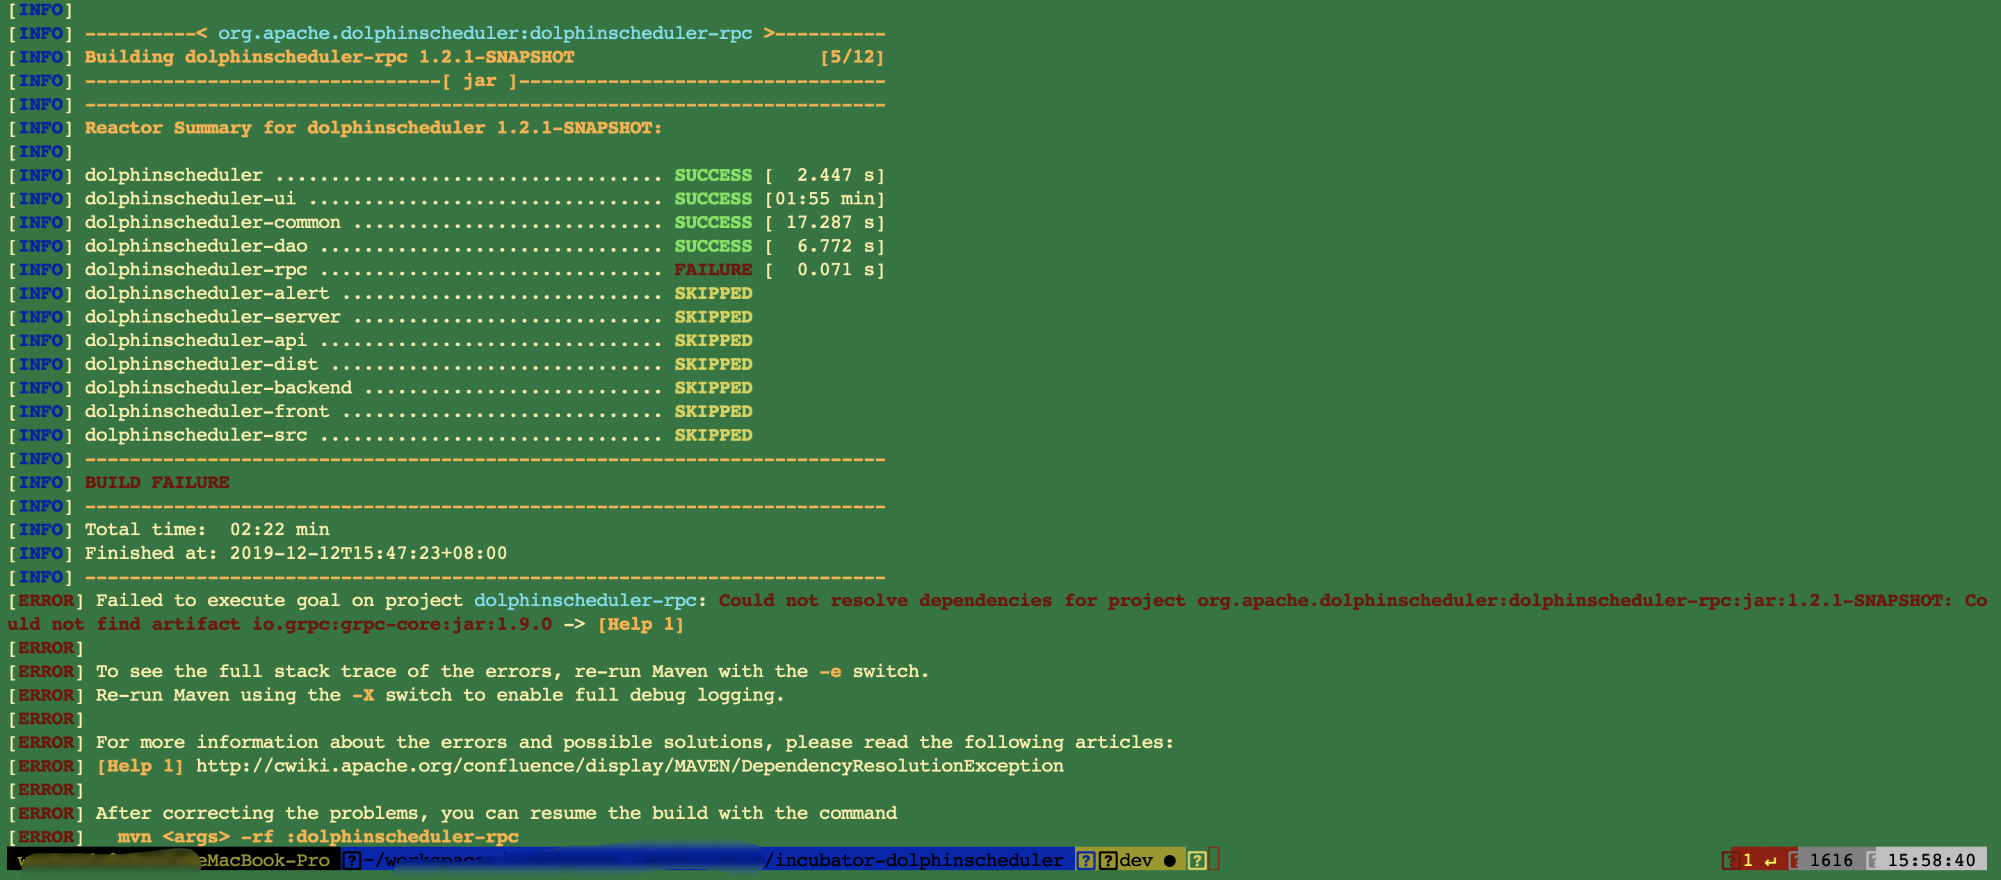The width and height of the screenshot is (2001, 880).
Task: Click the dolphinscheduler-backend module name
Action: click(x=218, y=388)
